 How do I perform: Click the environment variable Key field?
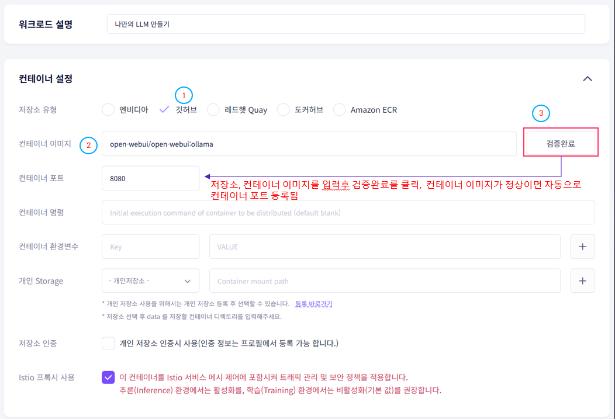pyautogui.click(x=150, y=246)
